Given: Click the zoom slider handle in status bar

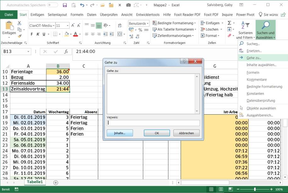Looking at the screenshot, I should coord(255,189).
